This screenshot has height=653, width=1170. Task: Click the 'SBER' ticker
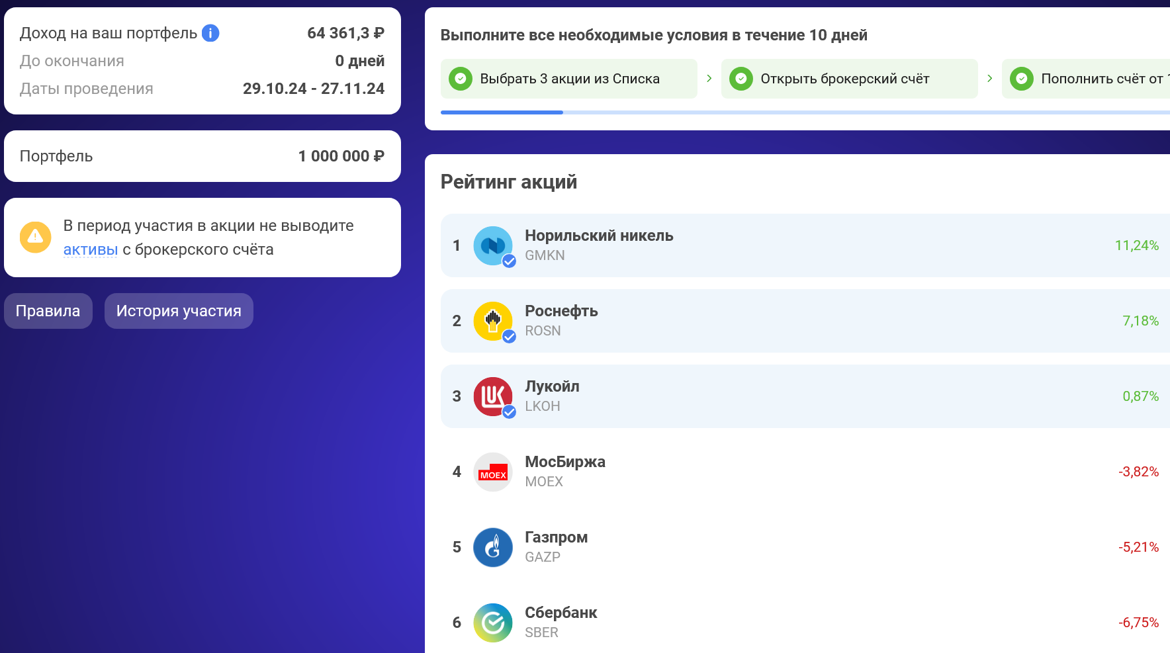pyautogui.click(x=542, y=632)
